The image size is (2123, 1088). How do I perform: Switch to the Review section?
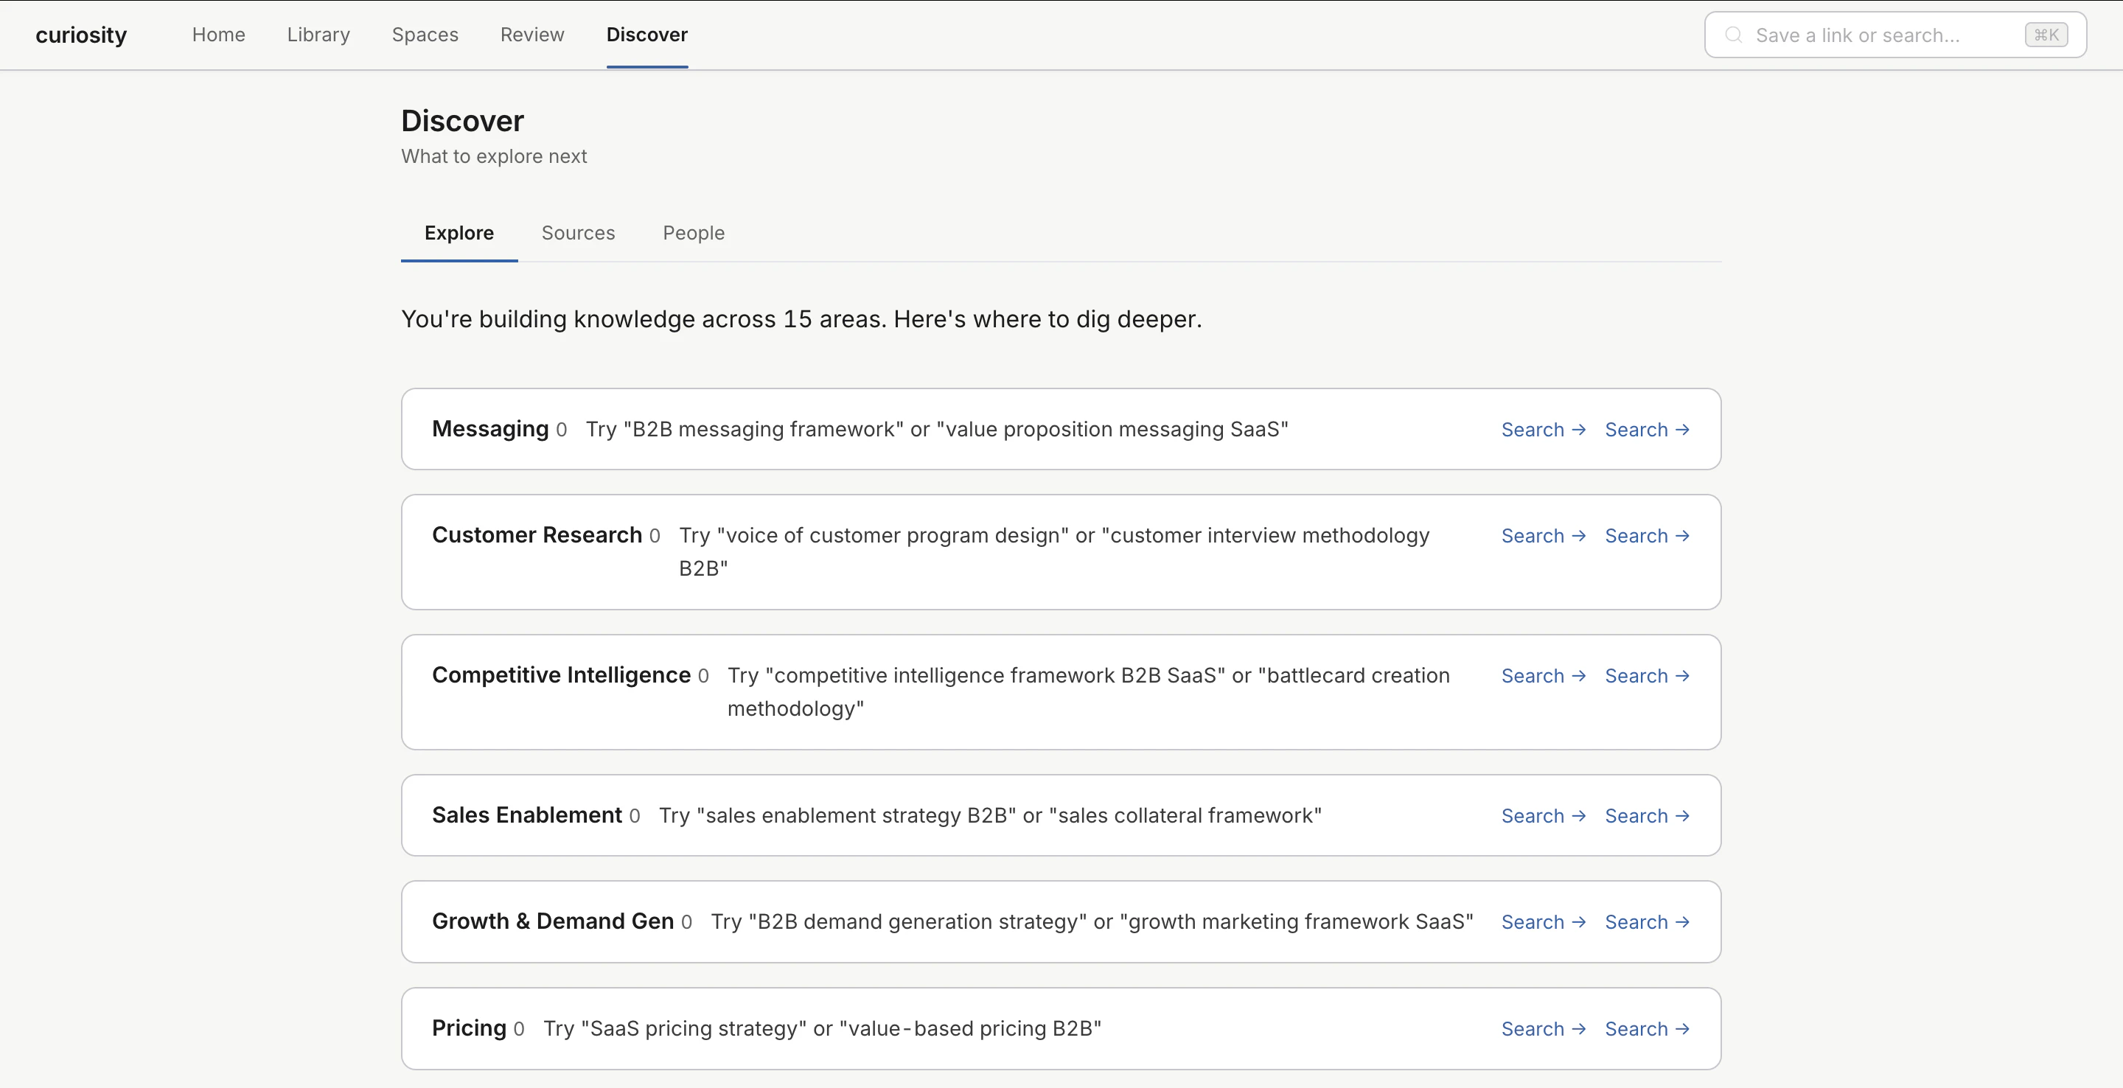(531, 35)
